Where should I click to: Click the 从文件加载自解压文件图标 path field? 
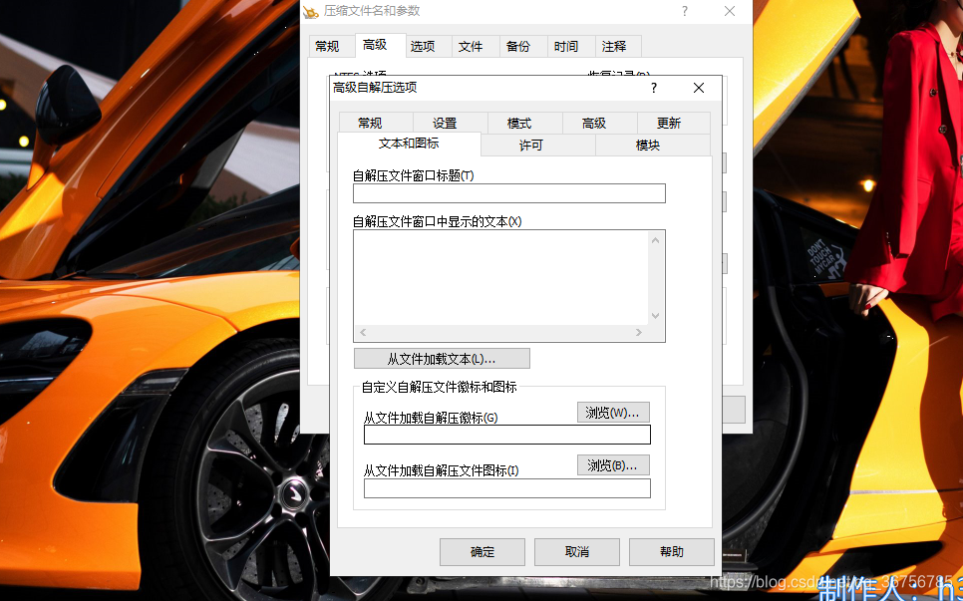point(507,488)
